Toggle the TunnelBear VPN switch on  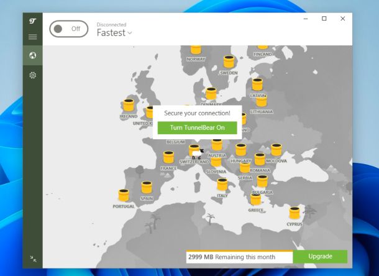pyautogui.click(x=69, y=29)
